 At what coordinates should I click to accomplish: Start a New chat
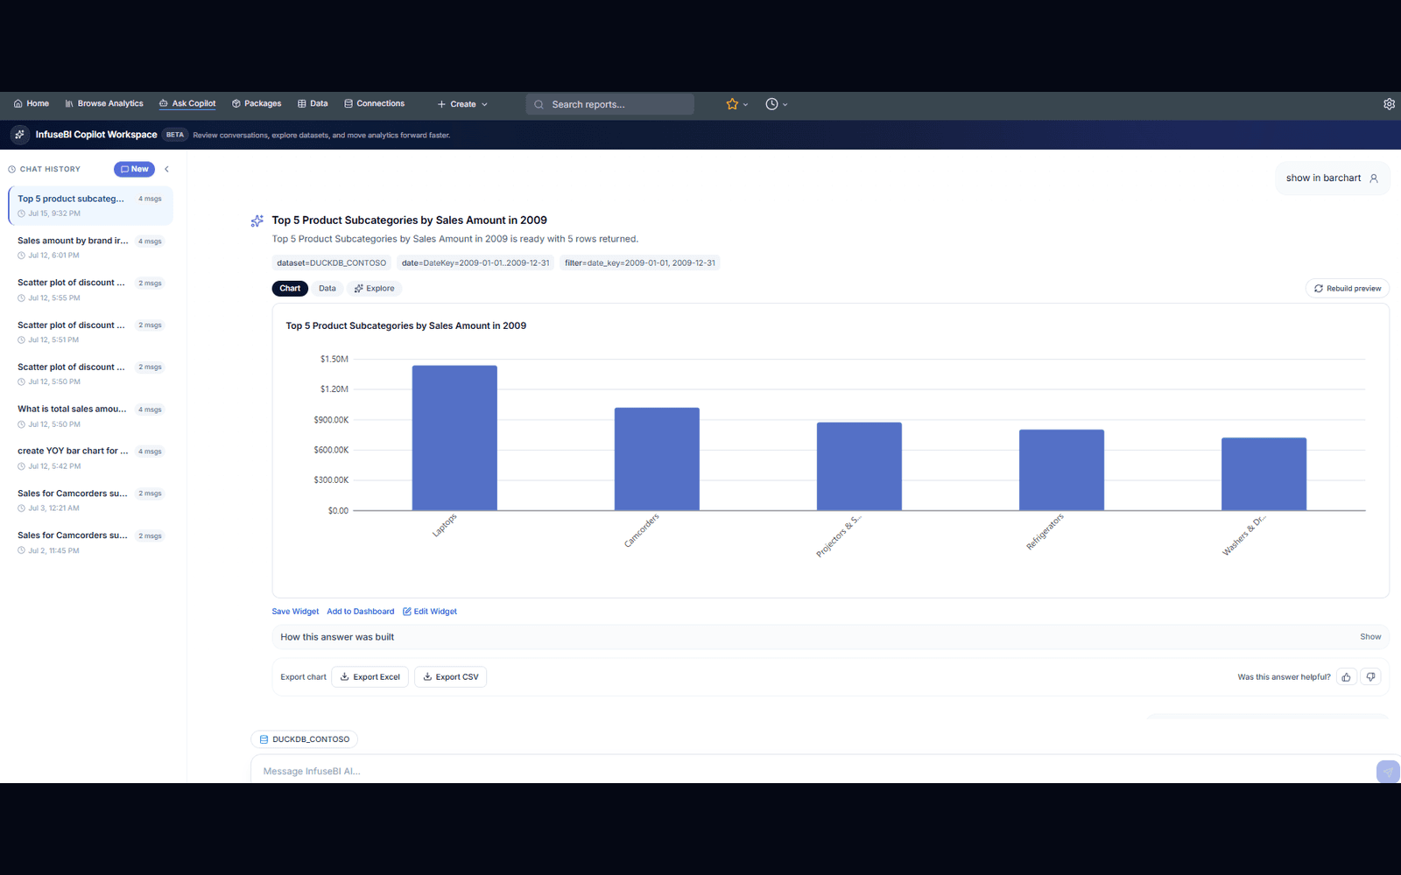tap(134, 169)
